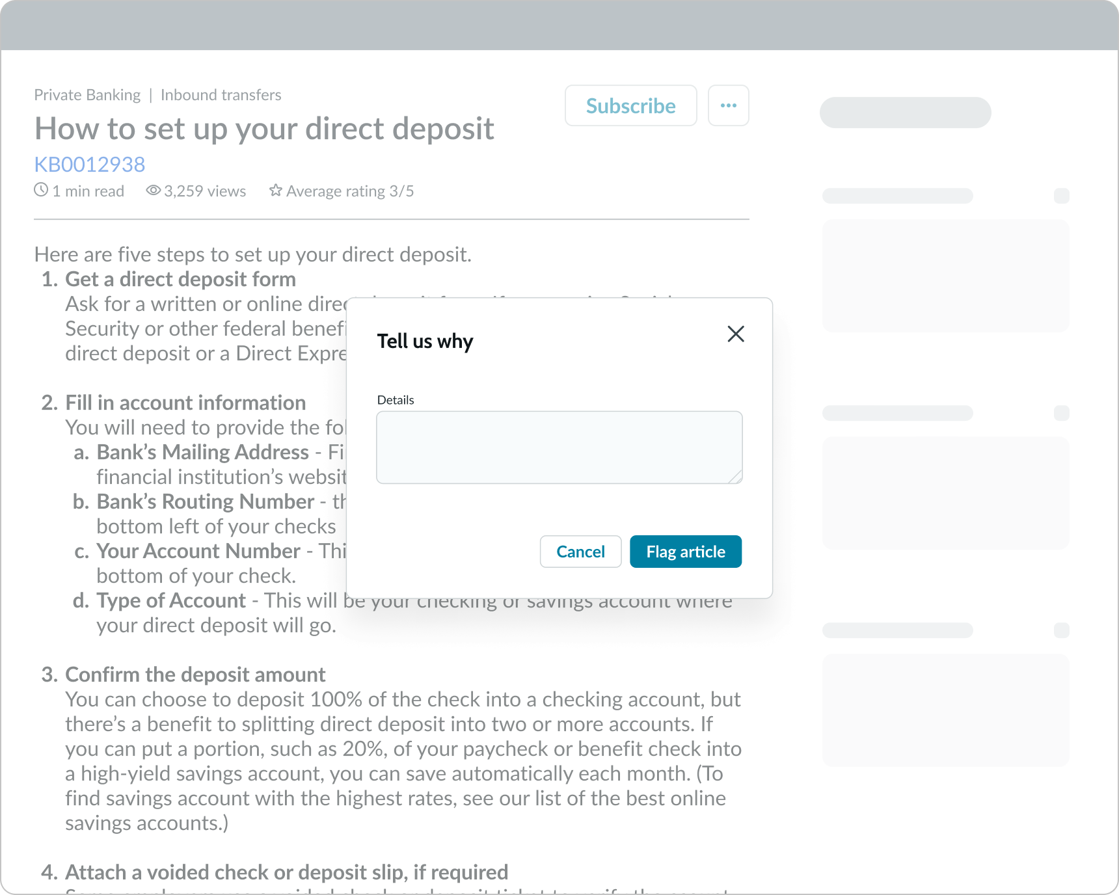This screenshot has height=895, width=1119.
Task: Navigate to Private Banking breadcrumb
Action: 87,94
